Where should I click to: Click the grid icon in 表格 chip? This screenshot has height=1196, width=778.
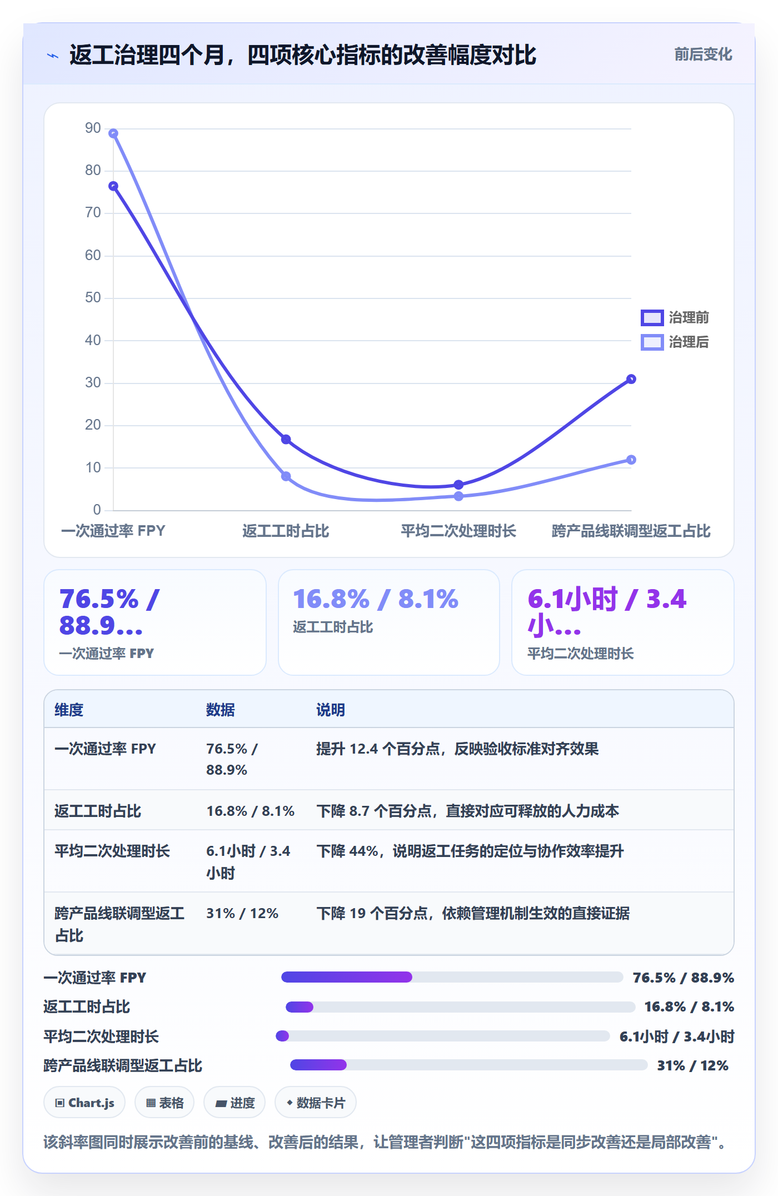151,1103
